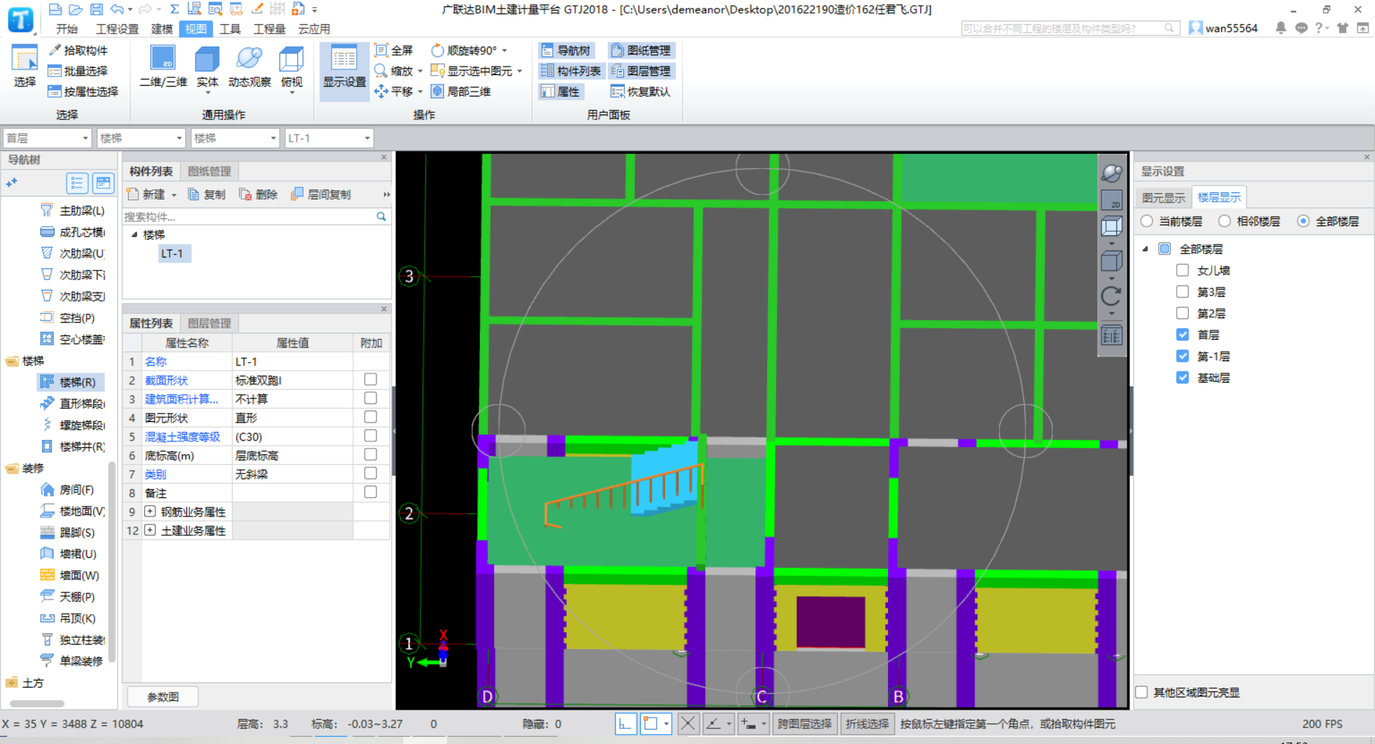Click 删除 delete component button
Image resolution: width=1375 pixels, height=744 pixels.
259,195
